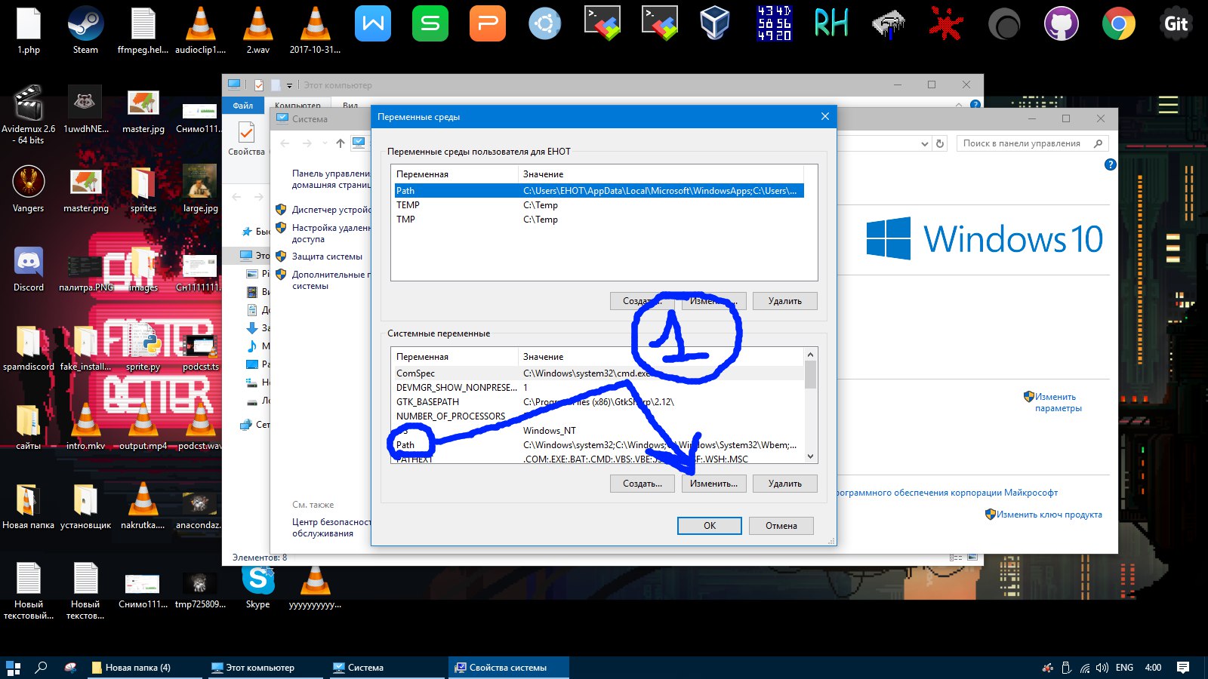This screenshot has width=1208, height=679.
Task: Click the Windows Start button
Action: 13,668
